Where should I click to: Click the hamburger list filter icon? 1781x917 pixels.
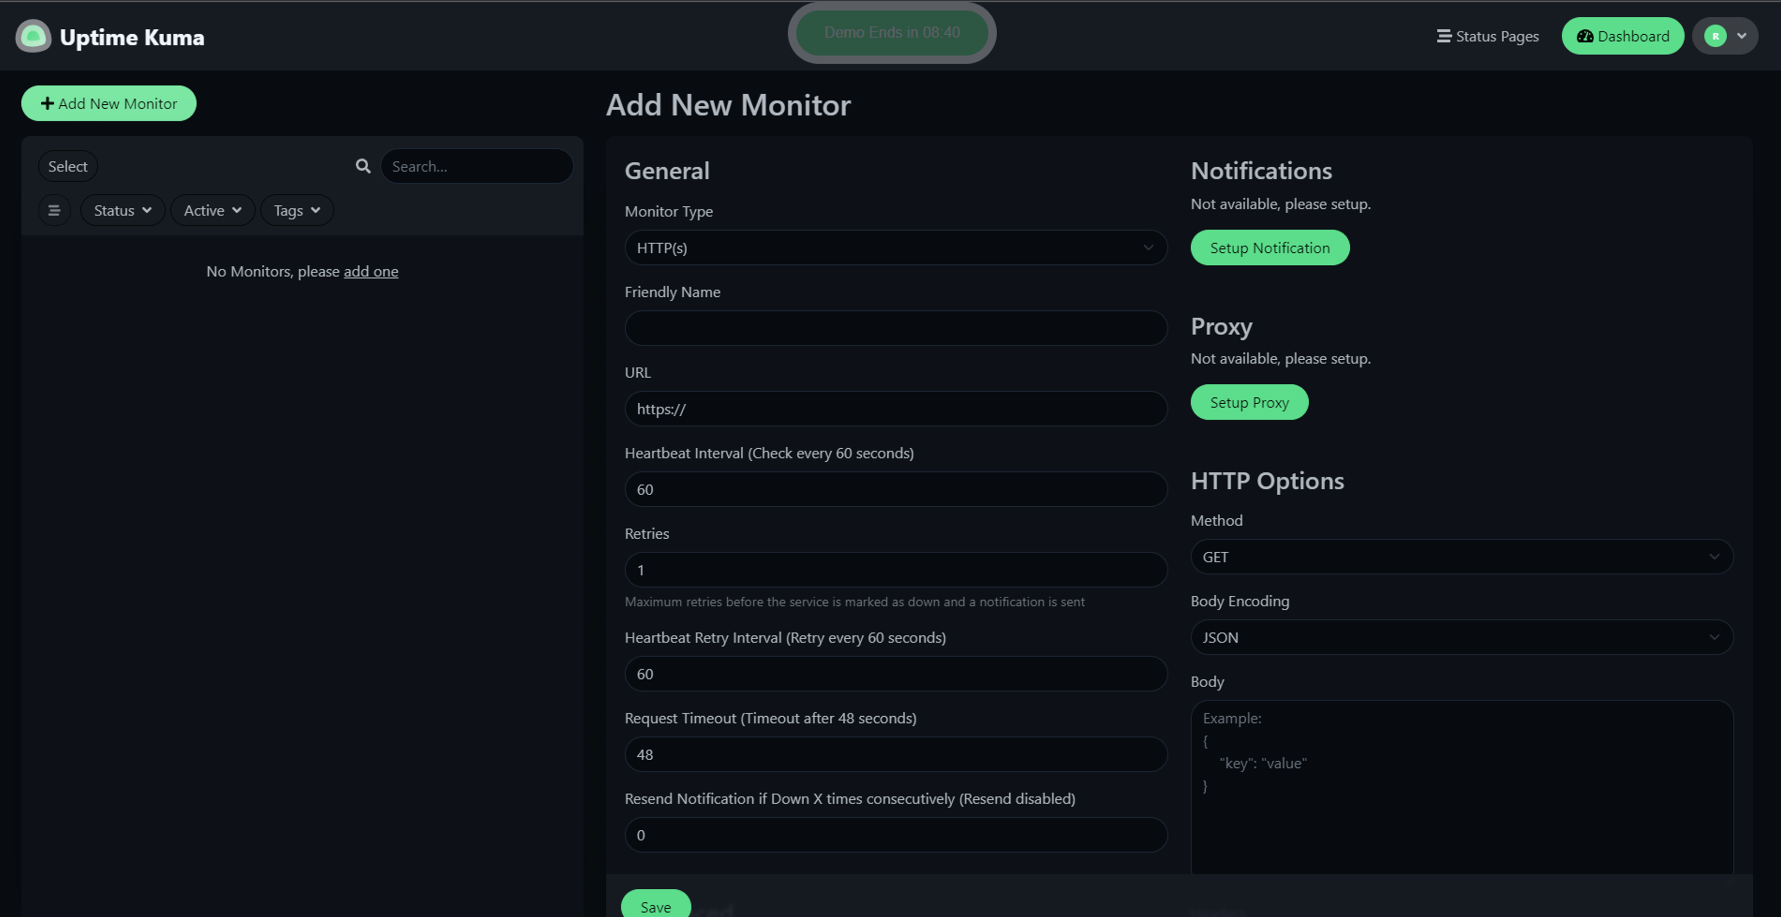point(54,210)
